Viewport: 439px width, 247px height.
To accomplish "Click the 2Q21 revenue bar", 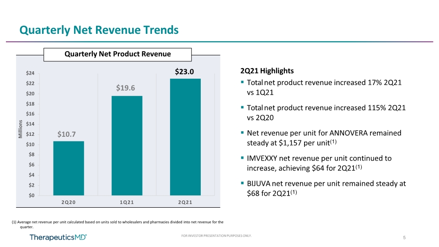I will pos(185,137).
